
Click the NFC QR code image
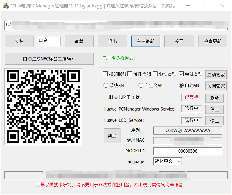pos(43,107)
